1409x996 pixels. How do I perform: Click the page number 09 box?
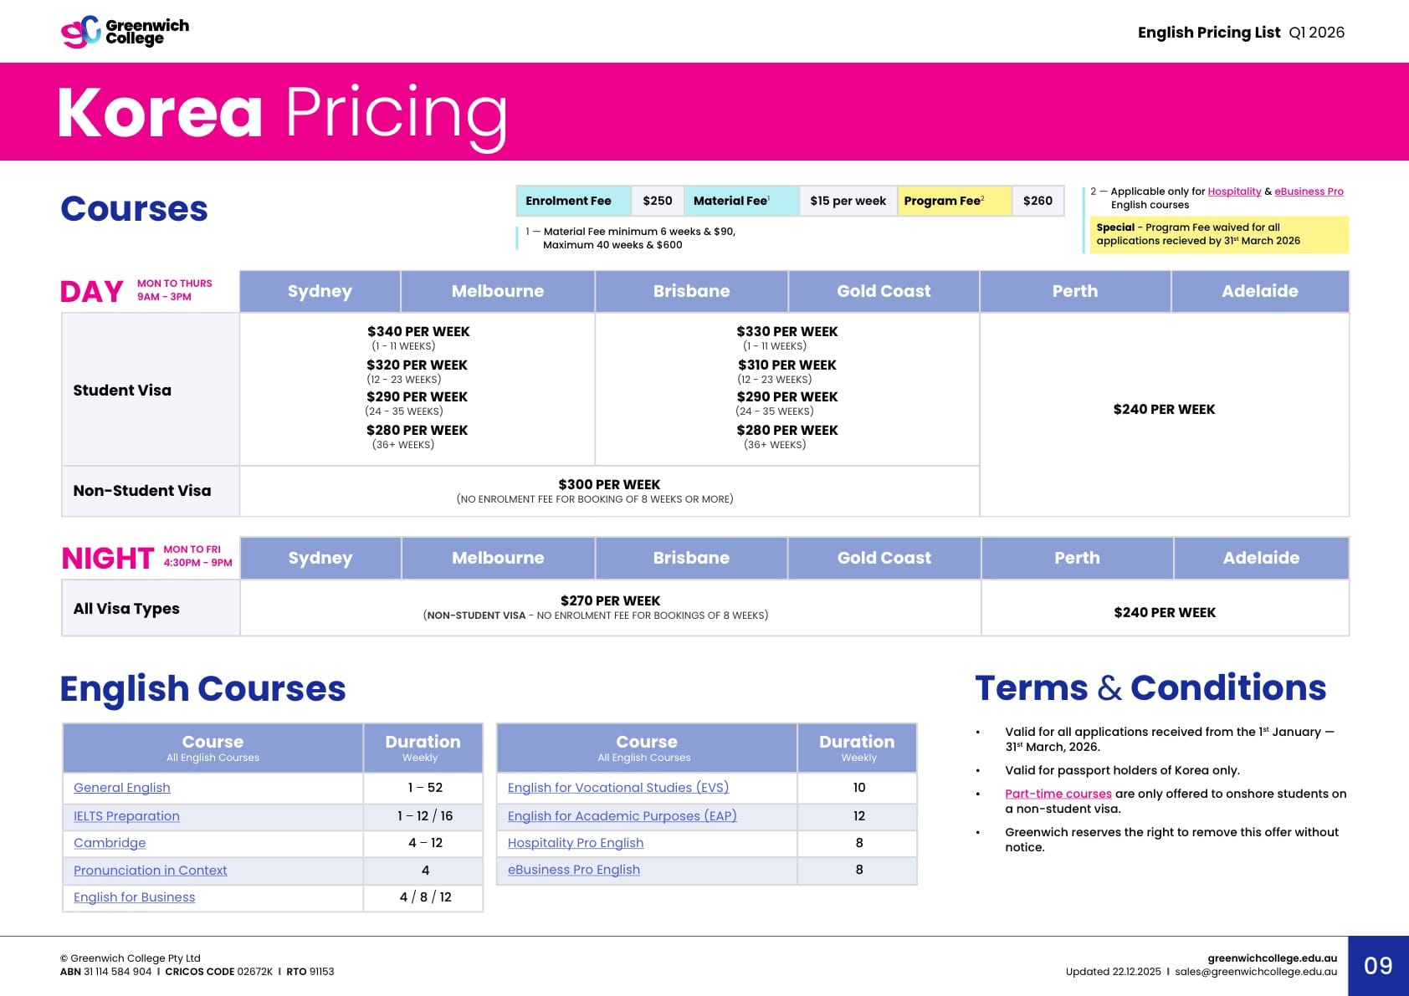[x=1377, y=966]
